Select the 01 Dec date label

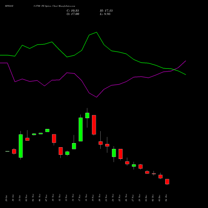[146, 198]
